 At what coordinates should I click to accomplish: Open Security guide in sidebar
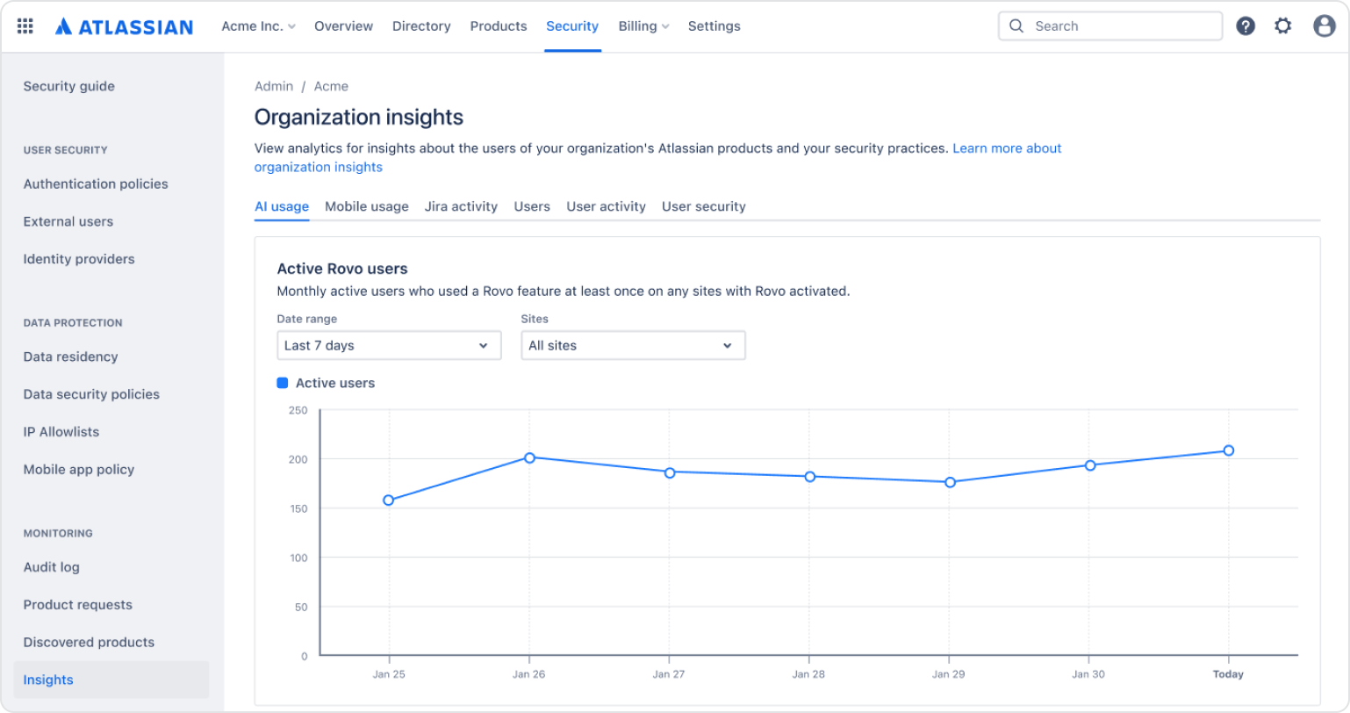tap(69, 86)
